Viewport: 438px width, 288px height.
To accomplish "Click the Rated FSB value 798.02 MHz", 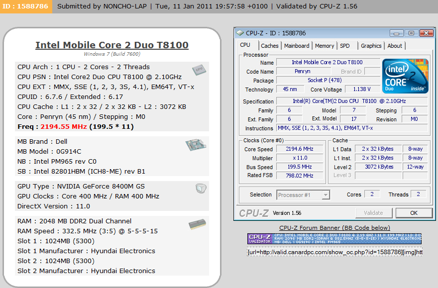I will coord(300,176).
